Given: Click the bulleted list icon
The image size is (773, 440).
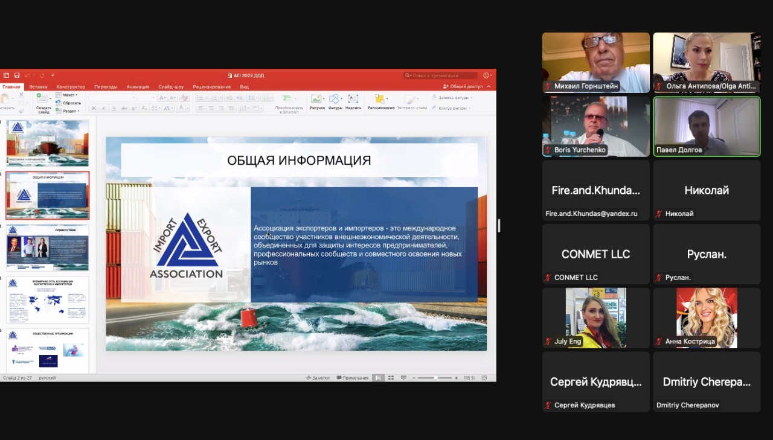Looking at the screenshot, I should (200, 98).
